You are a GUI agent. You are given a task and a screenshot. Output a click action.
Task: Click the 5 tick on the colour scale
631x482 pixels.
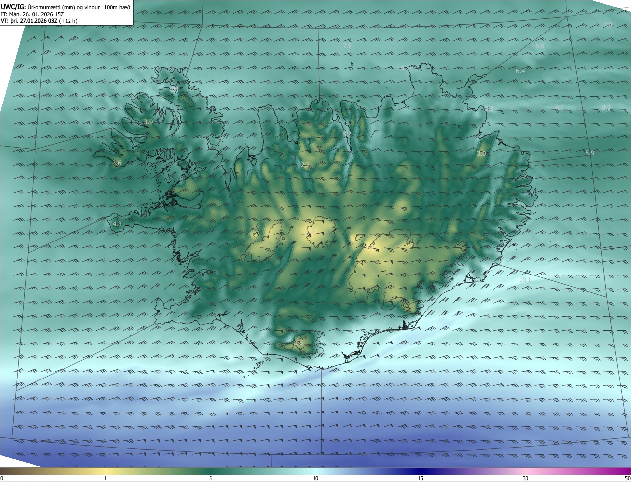[210, 478]
